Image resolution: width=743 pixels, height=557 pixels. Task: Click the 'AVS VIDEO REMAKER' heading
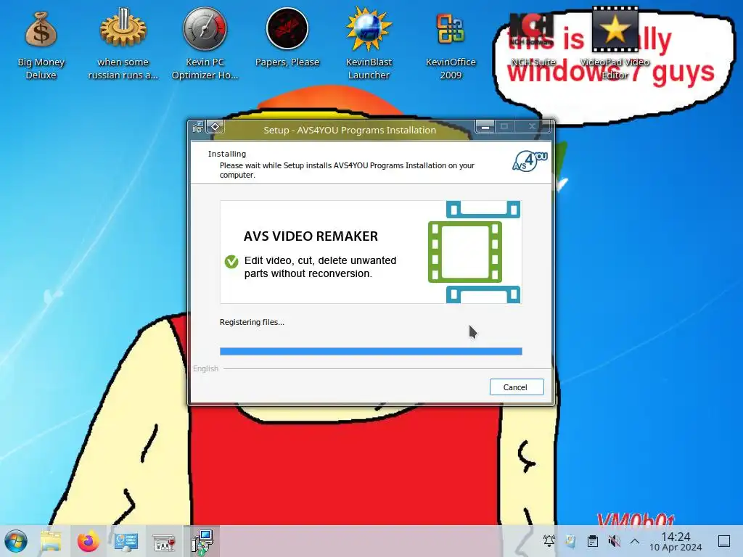pos(311,236)
